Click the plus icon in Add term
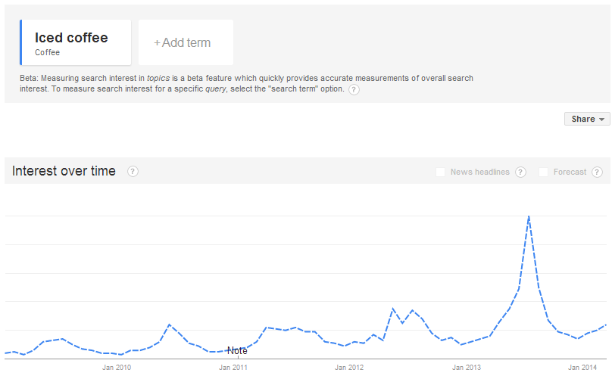Viewport: 612px width, 379px height. (157, 43)
